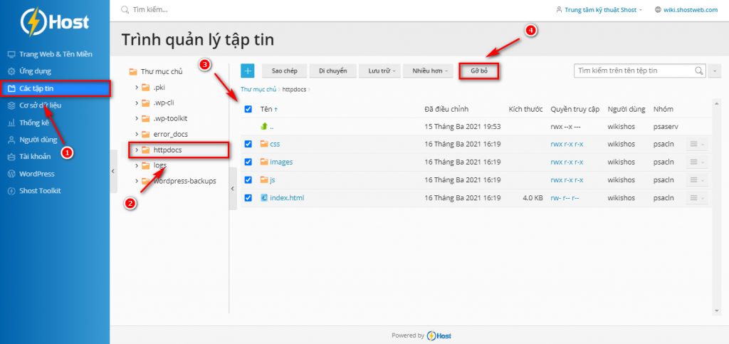Click the Shost logo at top left

(x=55, y=22)
